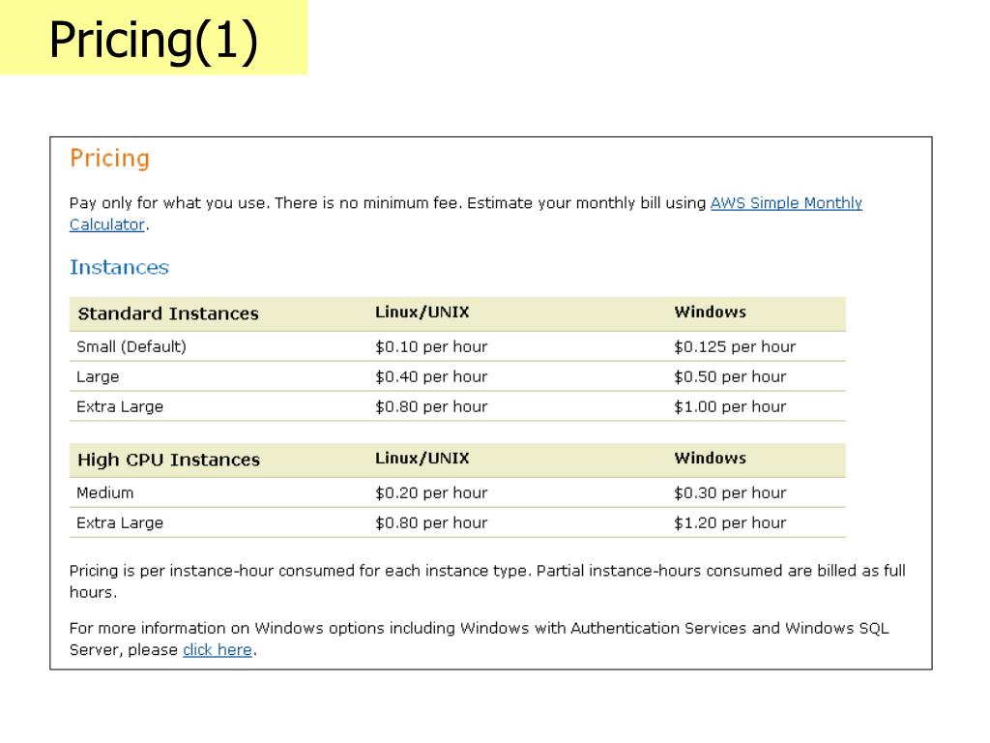The width and height of the screenshot is (990, 743).
Task: Select the High CPU Instances header
Action: 168,460
